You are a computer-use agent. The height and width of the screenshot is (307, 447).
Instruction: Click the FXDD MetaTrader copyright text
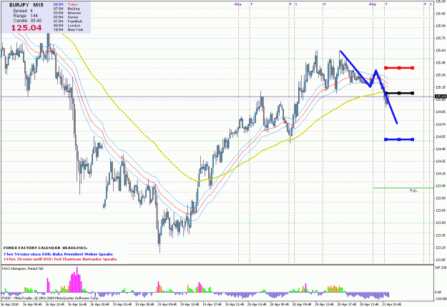51,298
